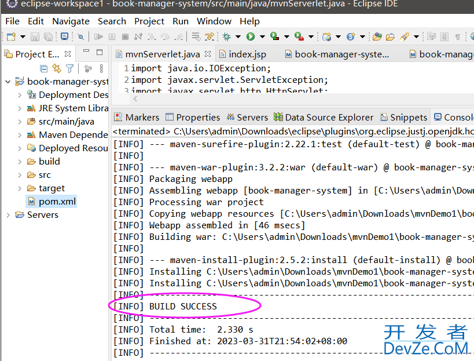
Task: Toggle Word Wrap toolbar icon
Action: (431, 37)
